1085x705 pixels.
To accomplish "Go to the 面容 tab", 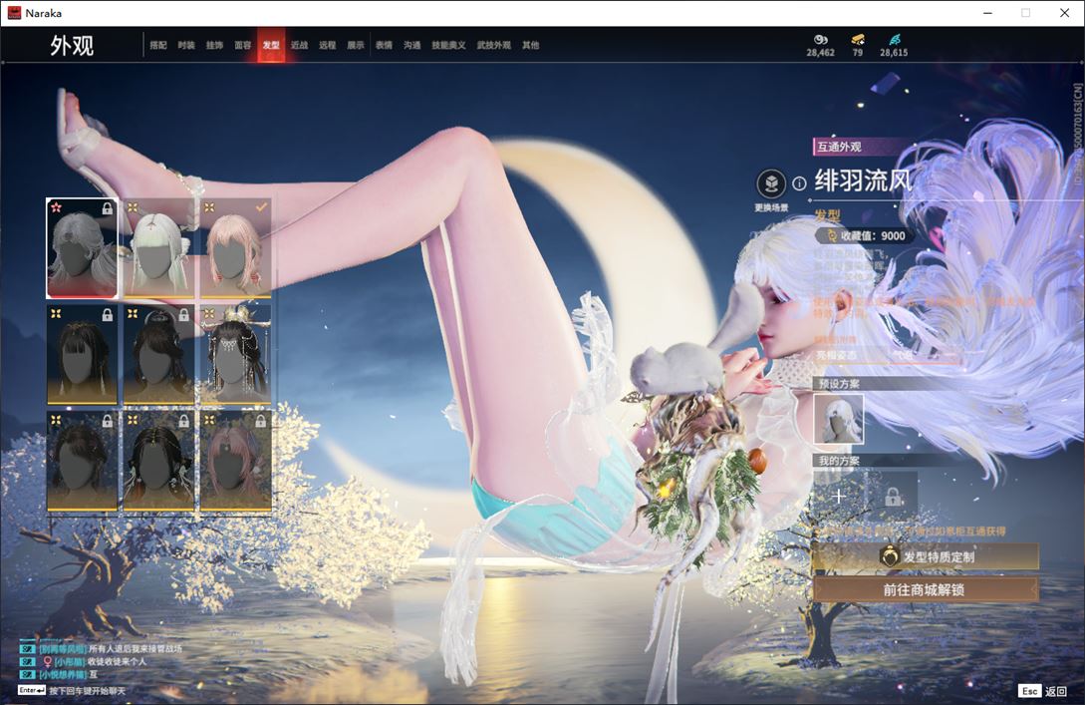I will [x=243, y=45].
